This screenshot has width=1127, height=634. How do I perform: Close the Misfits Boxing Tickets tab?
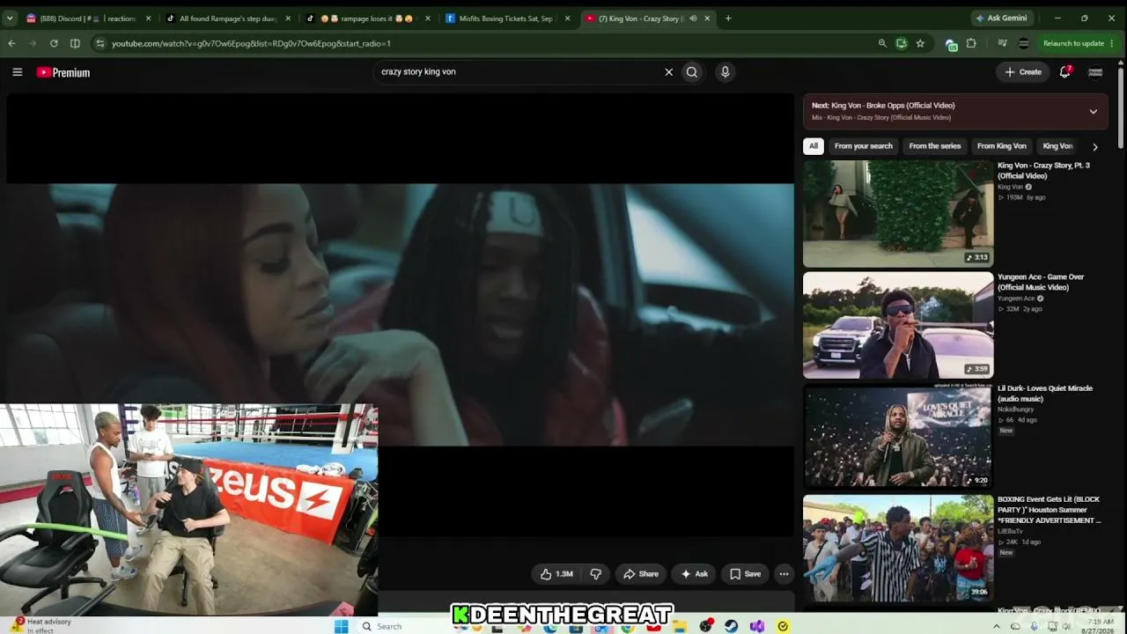(567, 18)
